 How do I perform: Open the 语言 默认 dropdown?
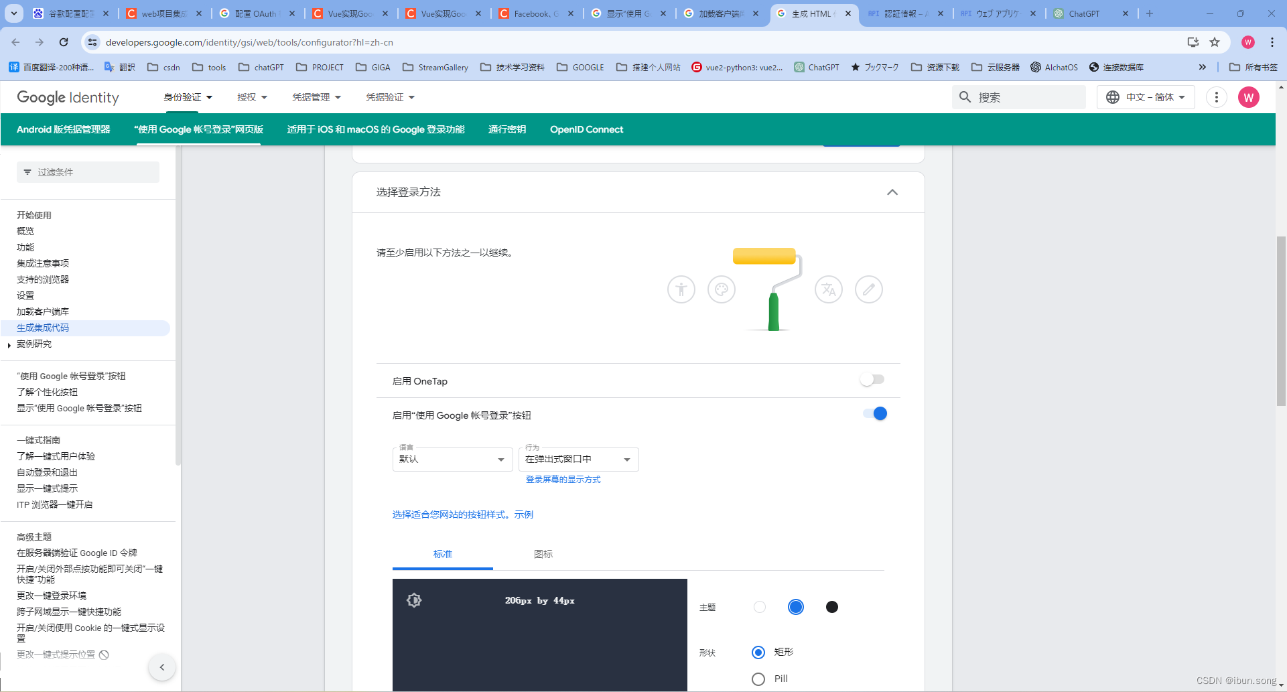[452, 460]
